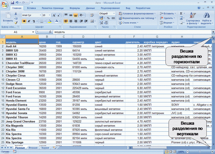Open Sort and Filter (Сортировка и фильтр)

click(x=193, y=18)
